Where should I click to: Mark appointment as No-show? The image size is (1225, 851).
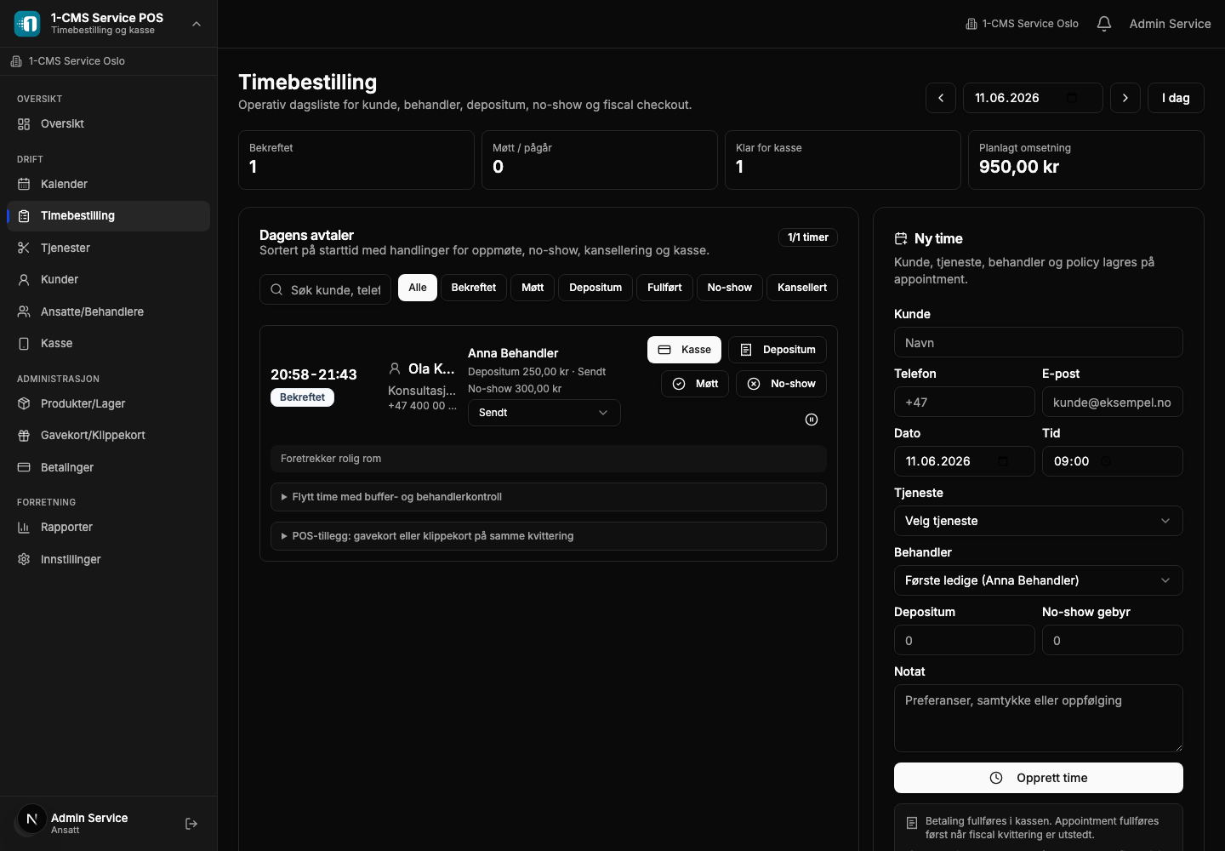[x=781, y=384]
